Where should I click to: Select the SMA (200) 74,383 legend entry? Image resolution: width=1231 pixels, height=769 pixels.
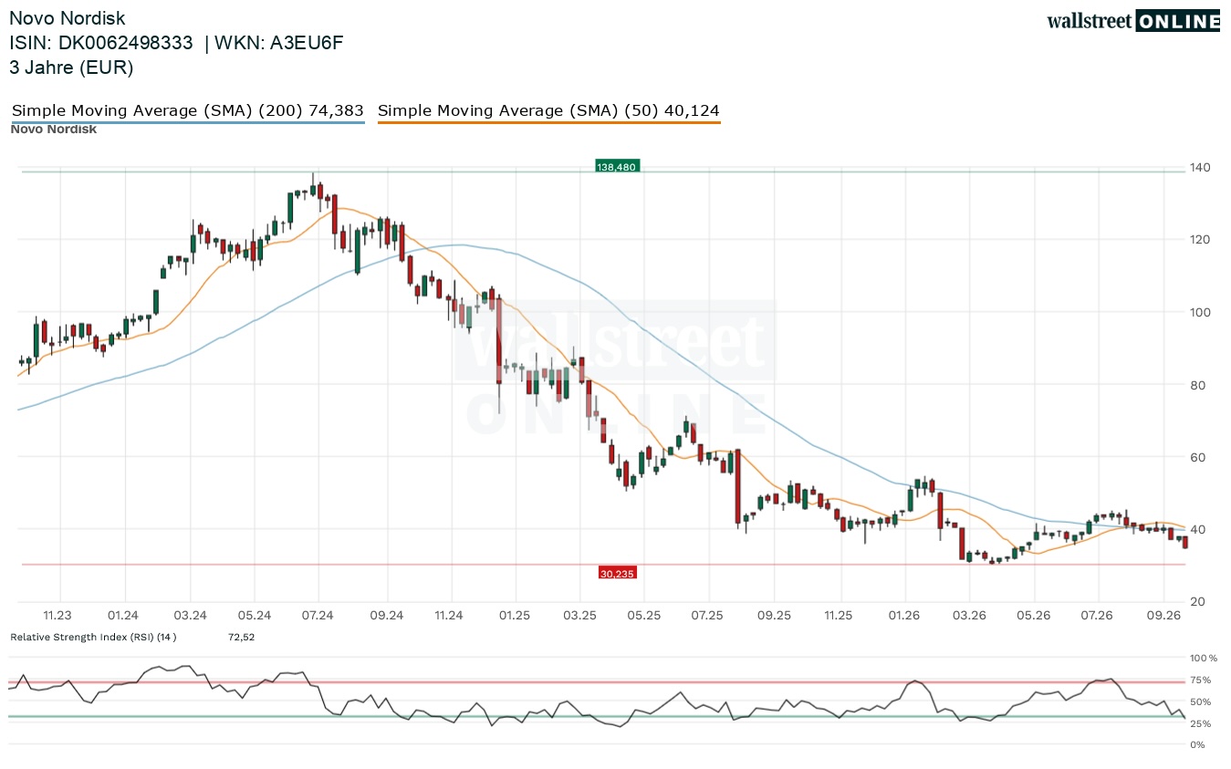pos(188,110)
